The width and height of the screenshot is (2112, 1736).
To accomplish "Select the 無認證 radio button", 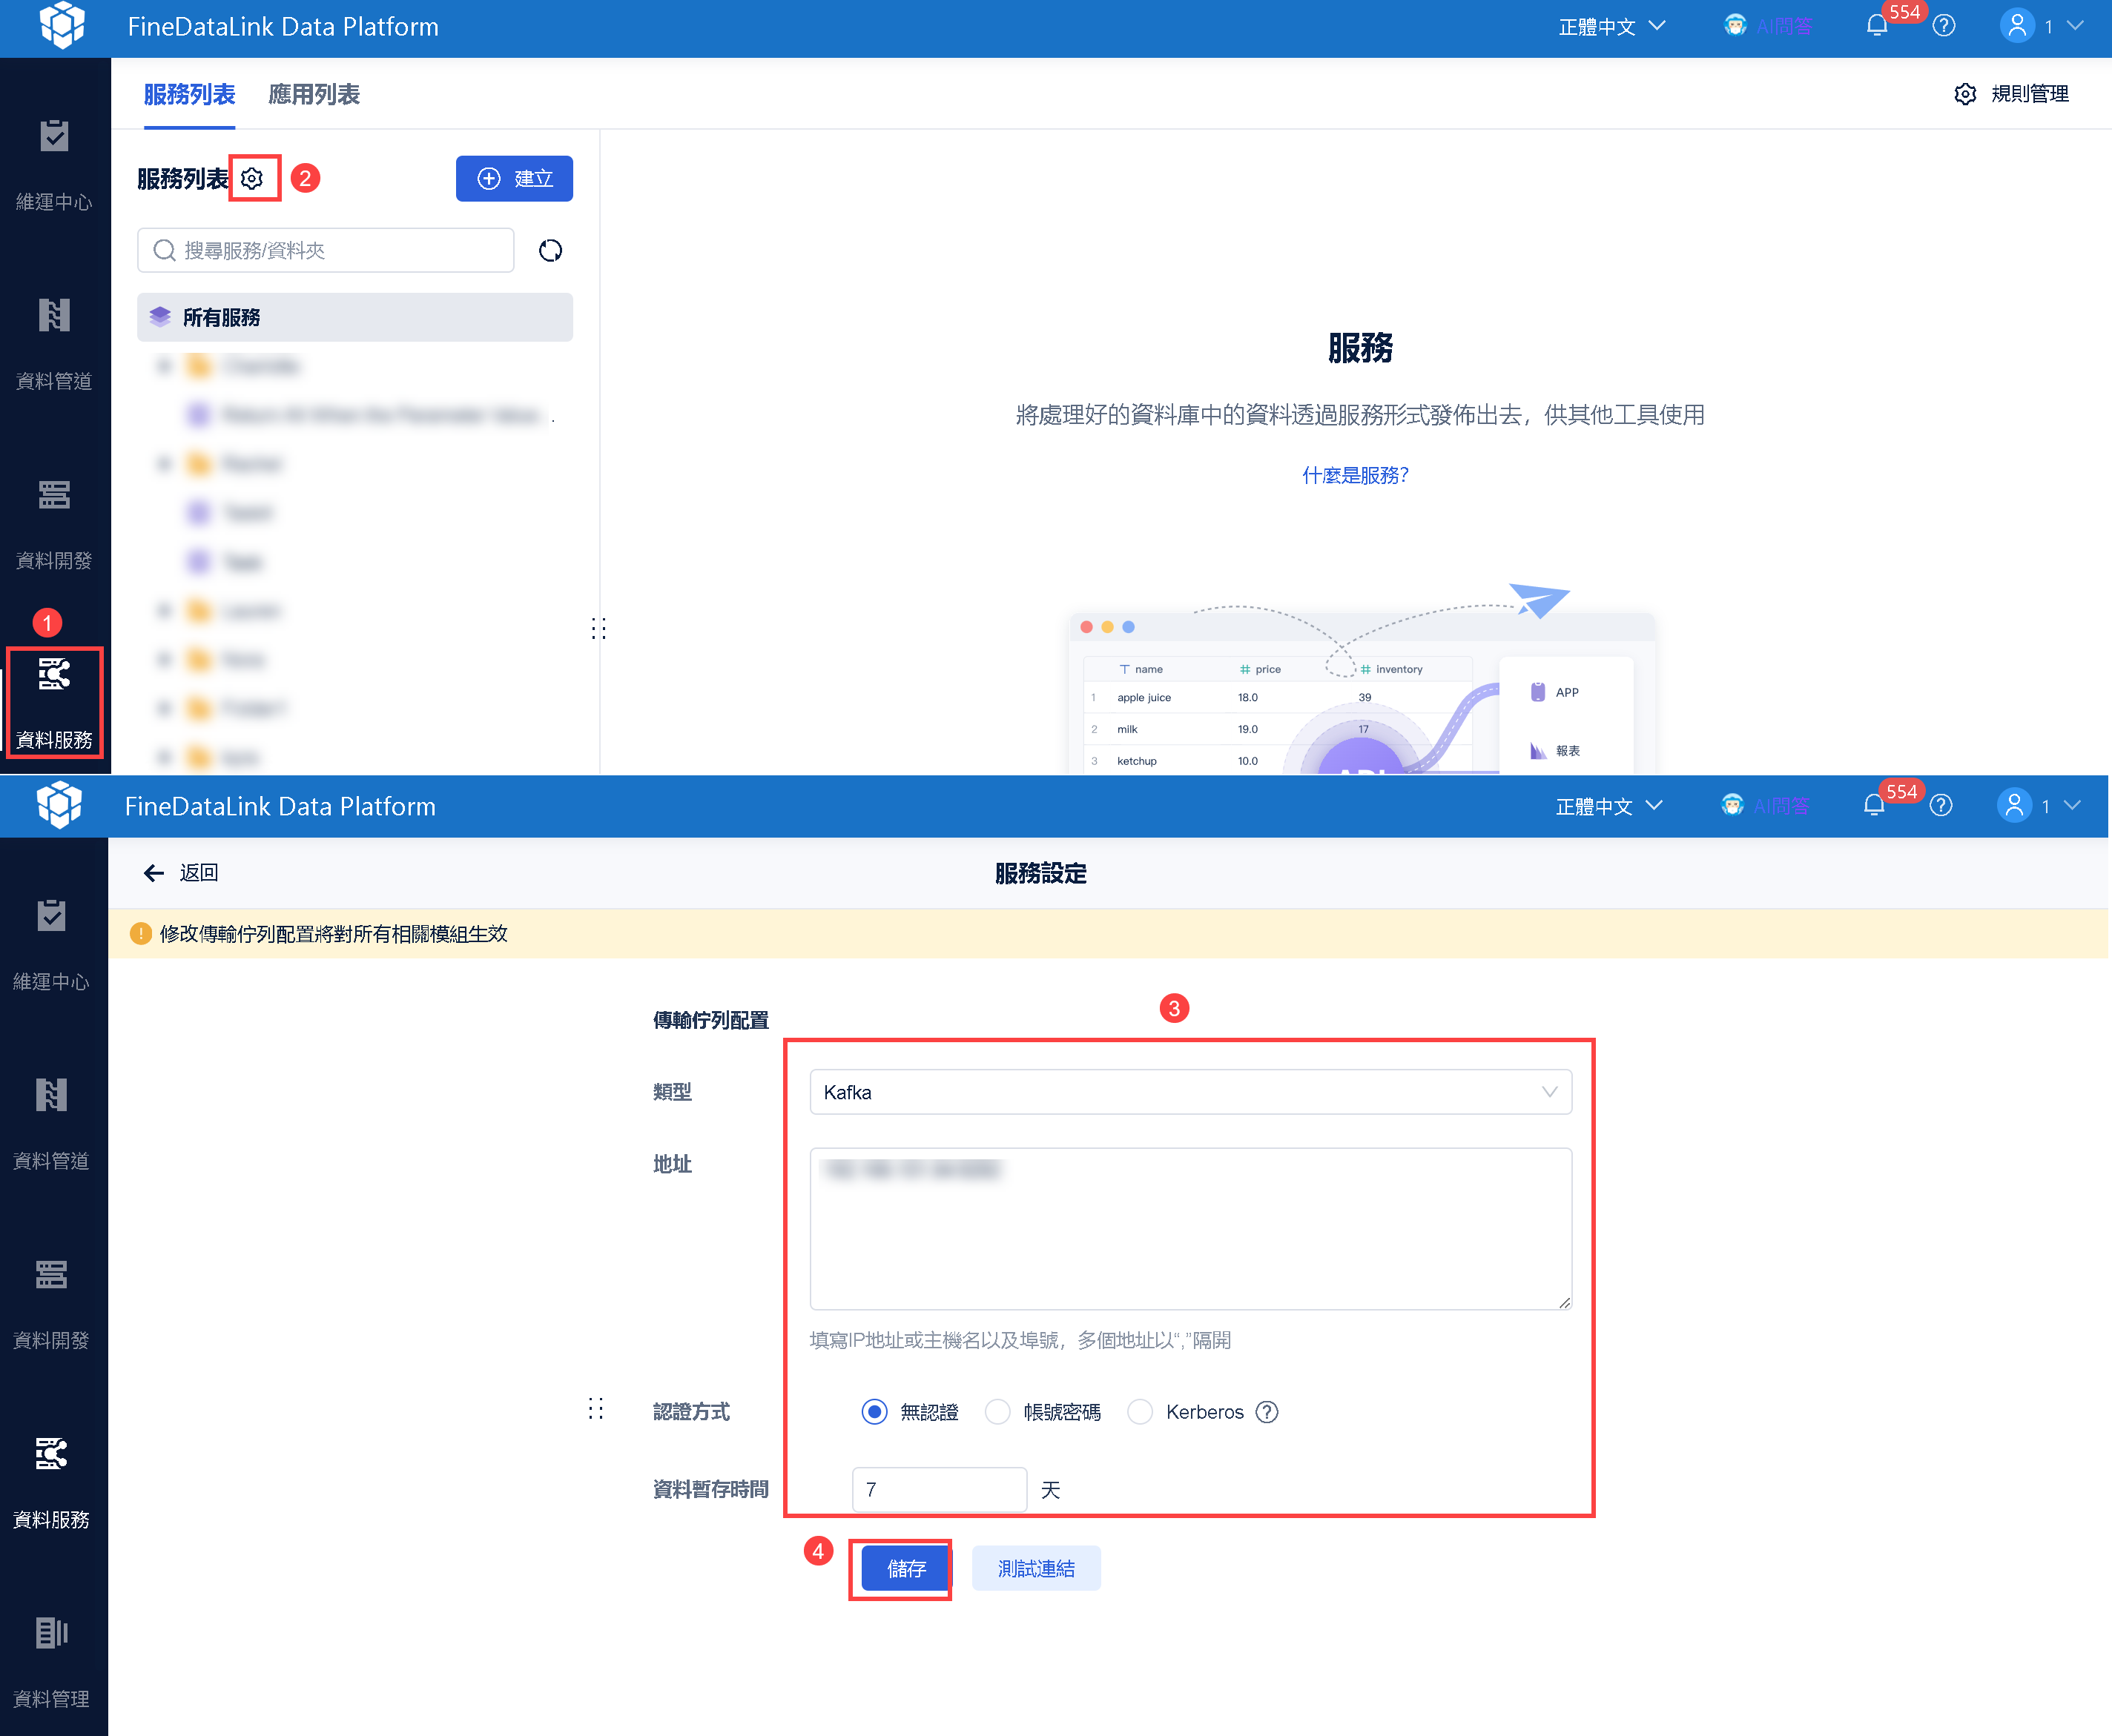I will click(874, 1412).
